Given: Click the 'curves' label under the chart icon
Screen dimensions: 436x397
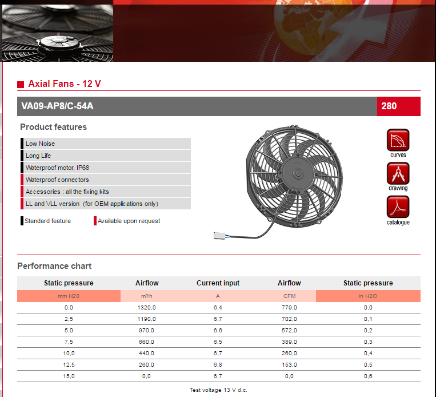Looking at the screenshot, I should (x=398, y=155).
